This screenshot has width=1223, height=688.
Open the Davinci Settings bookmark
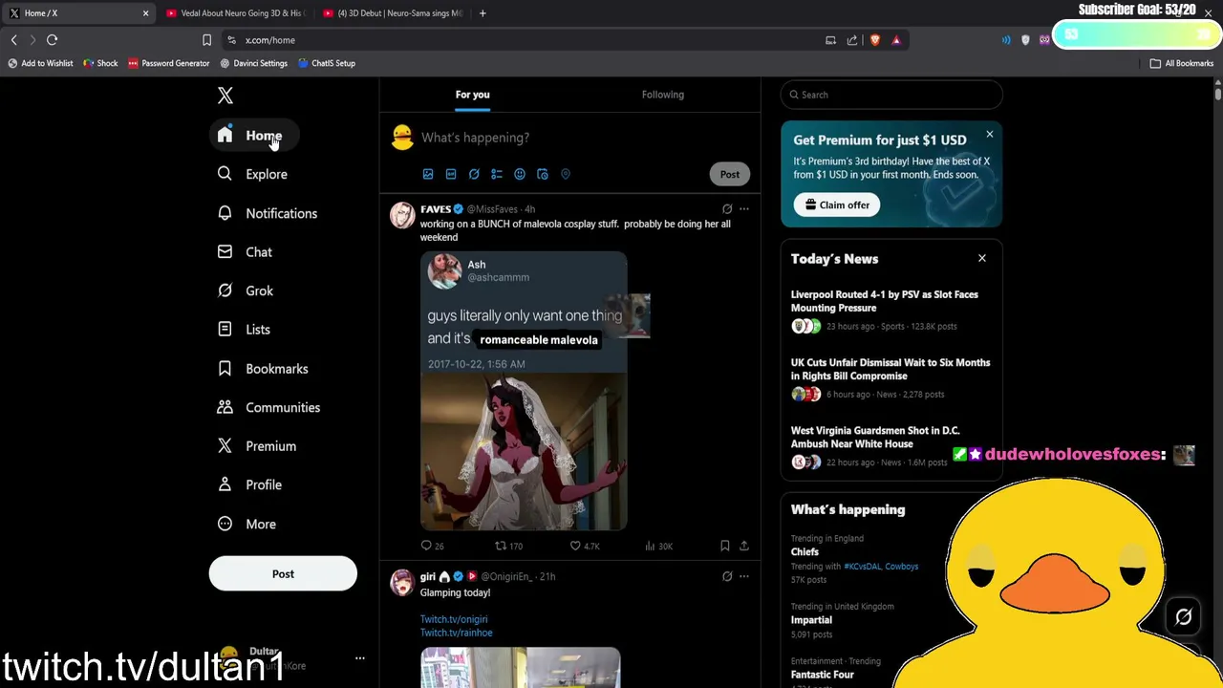tap(254, 63)
